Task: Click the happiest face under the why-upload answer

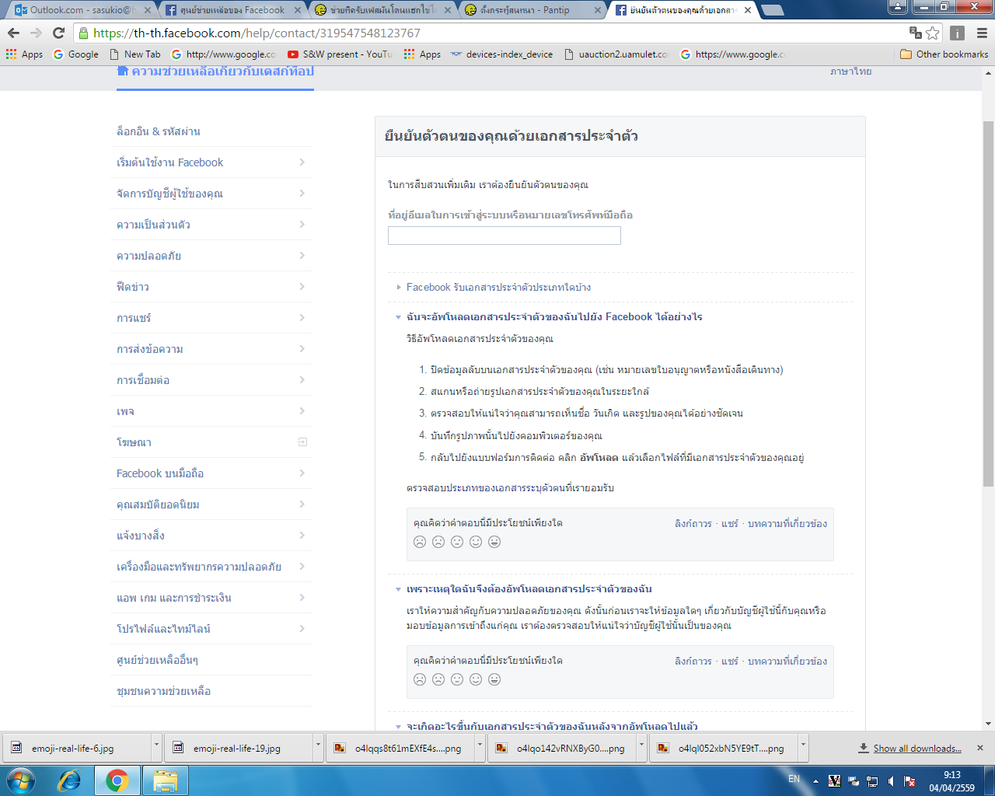Action: 494,679
